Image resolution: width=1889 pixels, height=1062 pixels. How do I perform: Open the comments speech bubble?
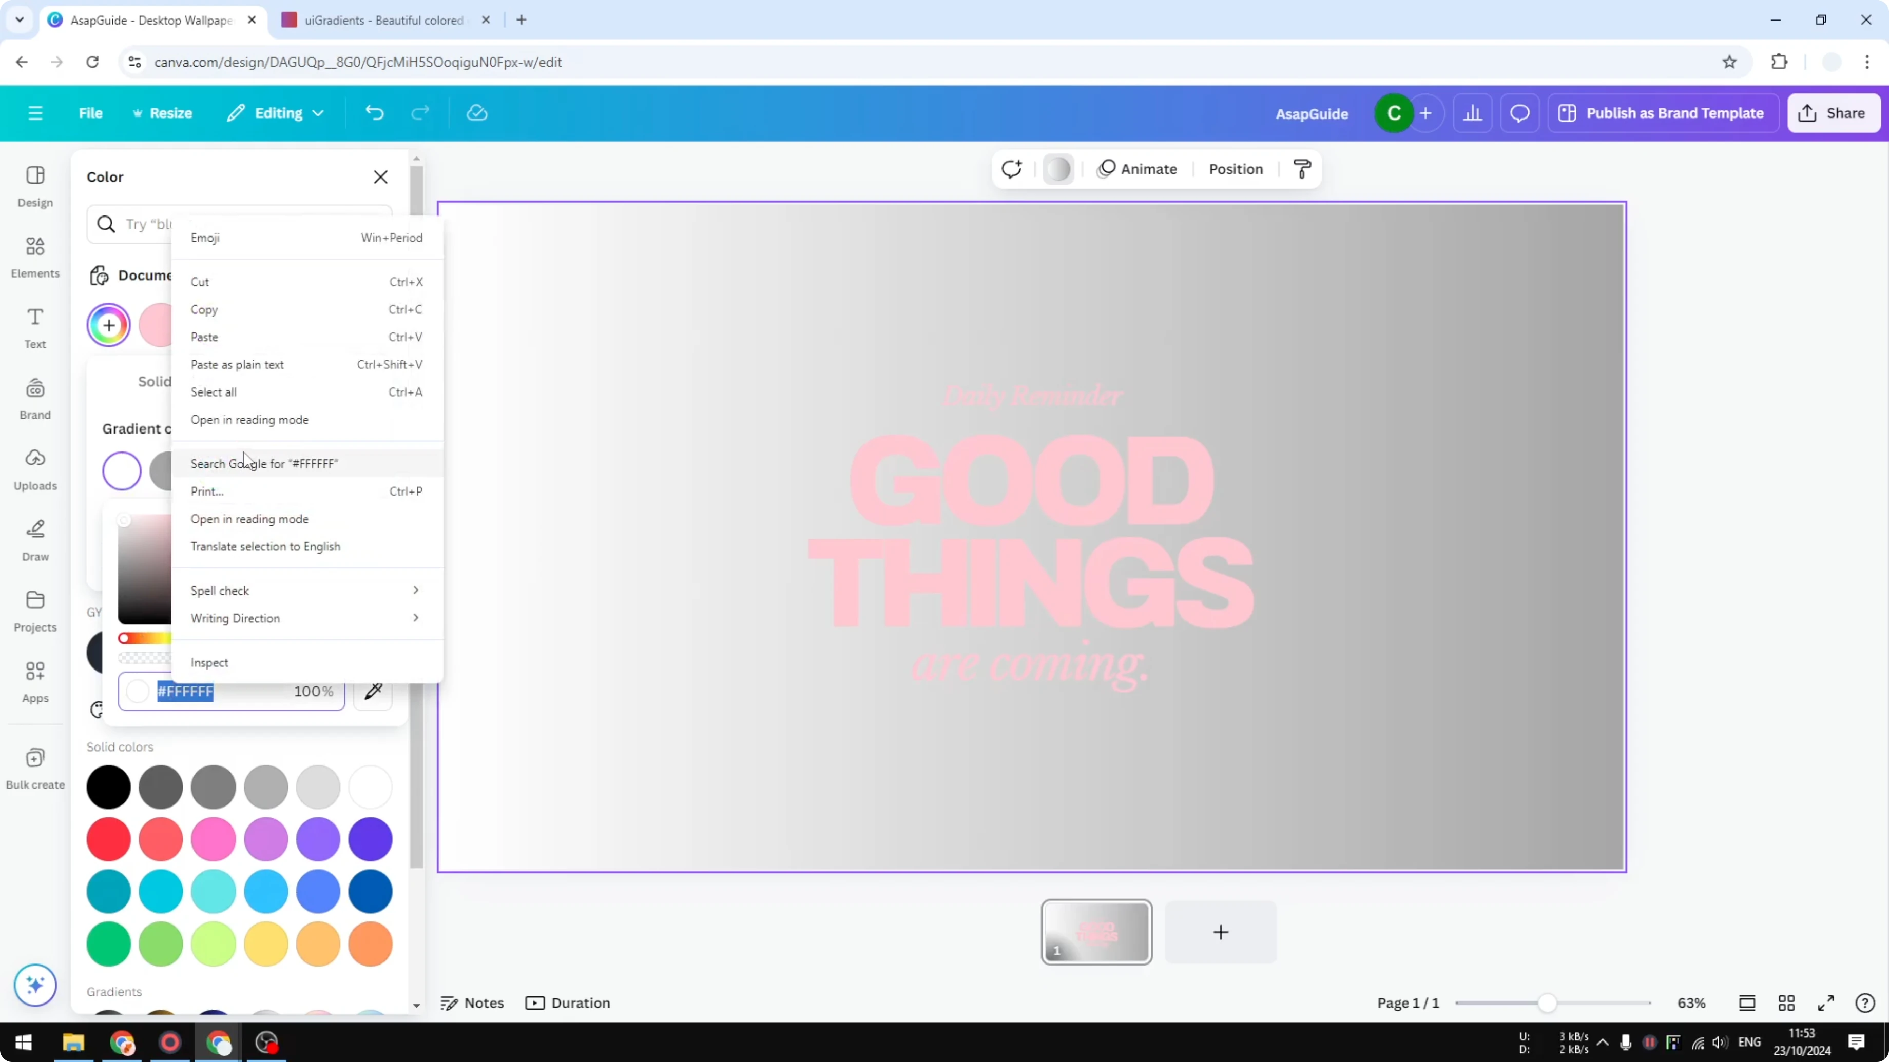(x=1519, y=113)
